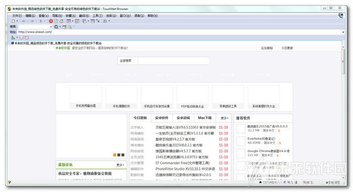The width and height of the screenshot is (353, 192).
Task: Open the binoculars dropdown arrow
Action: pos(109,21)
